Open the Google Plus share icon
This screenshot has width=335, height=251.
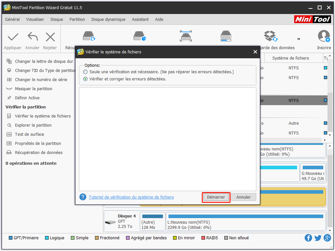tap(327, 238)
